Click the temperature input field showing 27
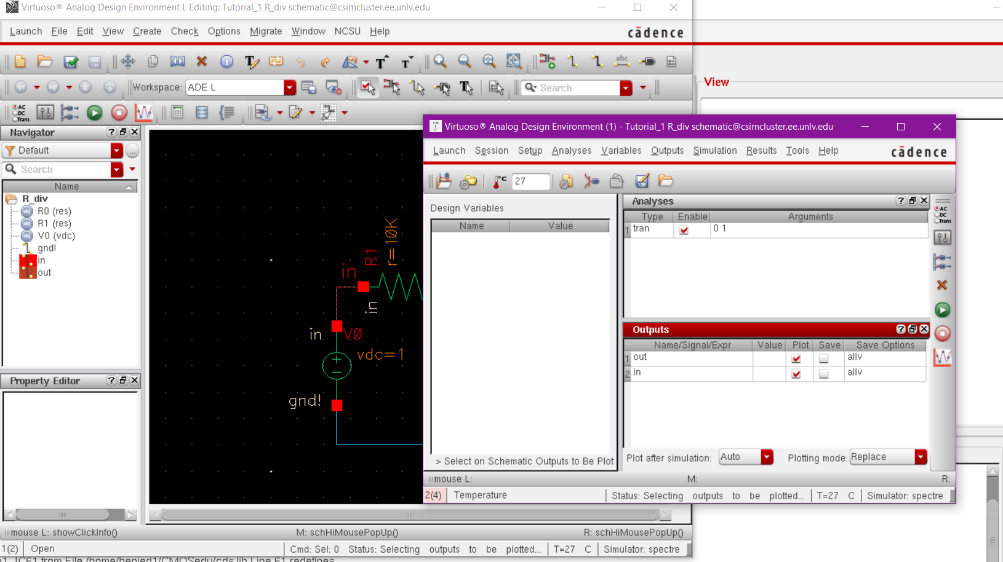Screen dimensions: 1003x562 530,181
